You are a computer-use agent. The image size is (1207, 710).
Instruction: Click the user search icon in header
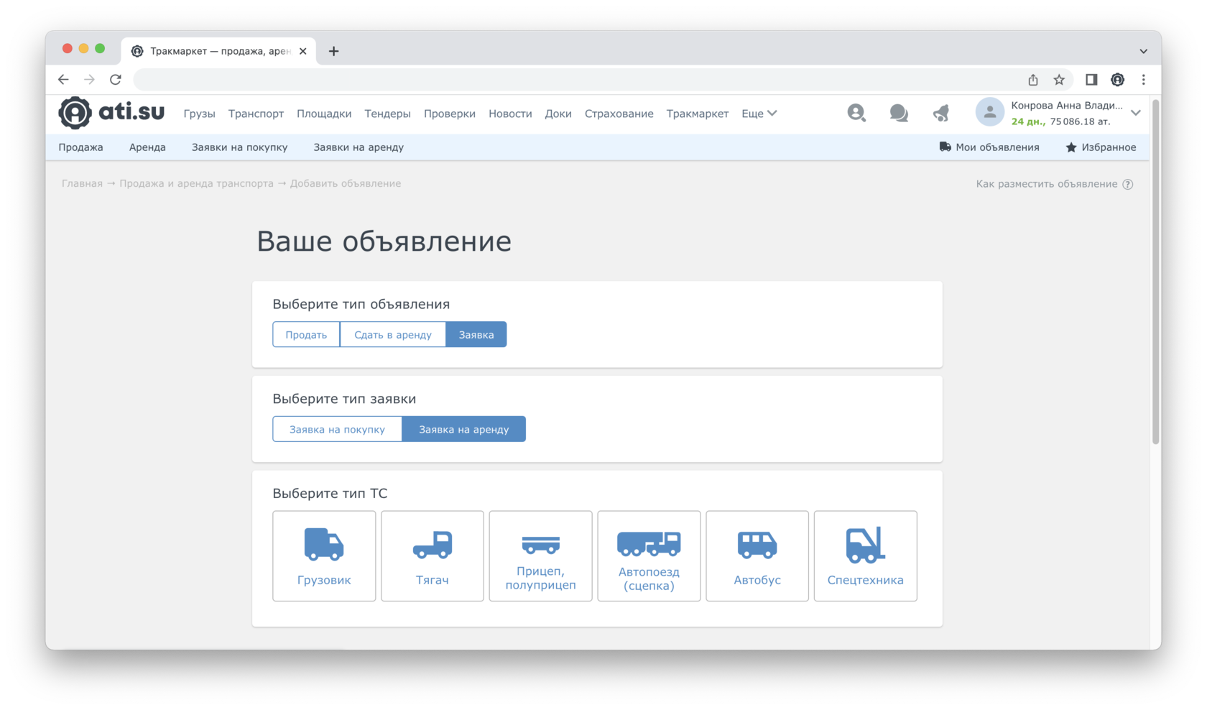coord(856,113)
